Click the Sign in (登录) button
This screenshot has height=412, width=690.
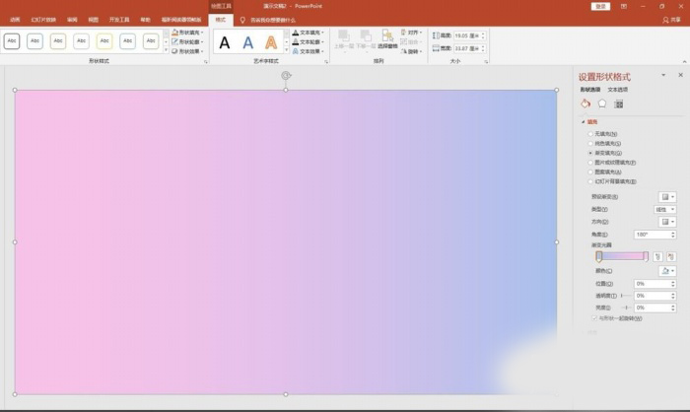tap(600, 6)
